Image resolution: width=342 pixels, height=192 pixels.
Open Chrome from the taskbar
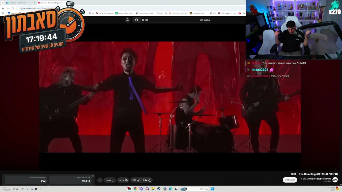[x=135, y=189]
